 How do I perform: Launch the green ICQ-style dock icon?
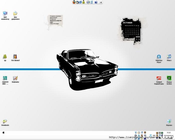pos(83,2)
